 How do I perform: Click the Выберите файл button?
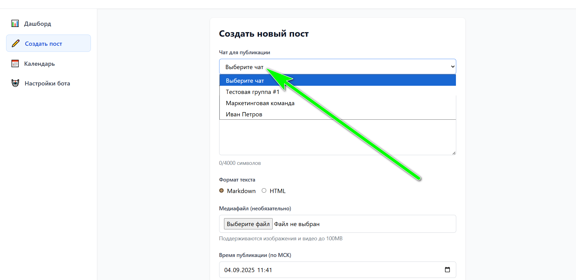pos(248,224)
